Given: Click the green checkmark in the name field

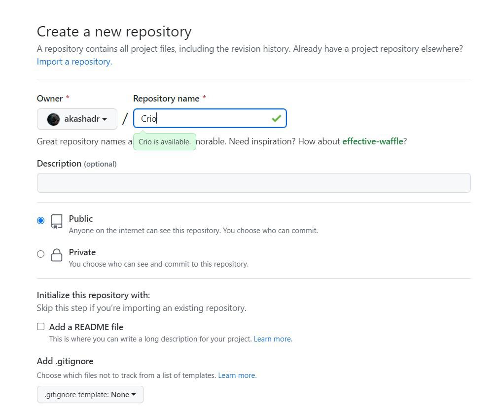Looking at the screenshot, I should pos(276,118).
